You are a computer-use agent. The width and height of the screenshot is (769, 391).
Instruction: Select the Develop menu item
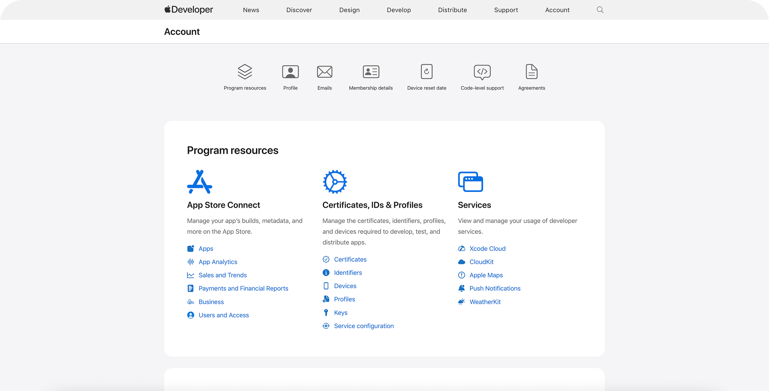coord(399,10)
